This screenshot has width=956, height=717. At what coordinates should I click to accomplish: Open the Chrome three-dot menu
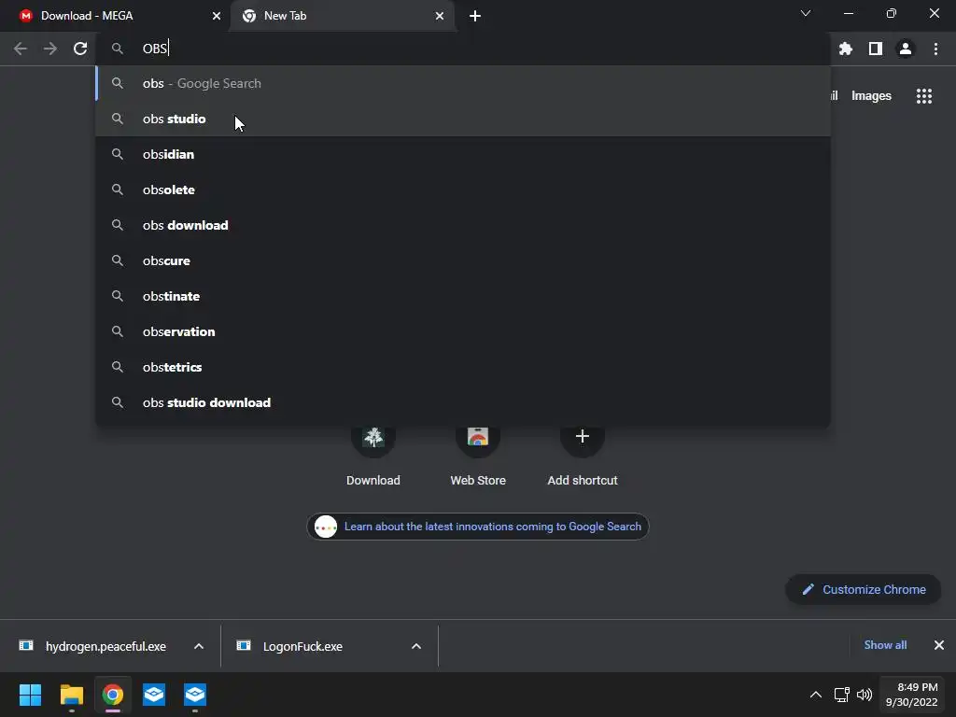tap(935, 49)
